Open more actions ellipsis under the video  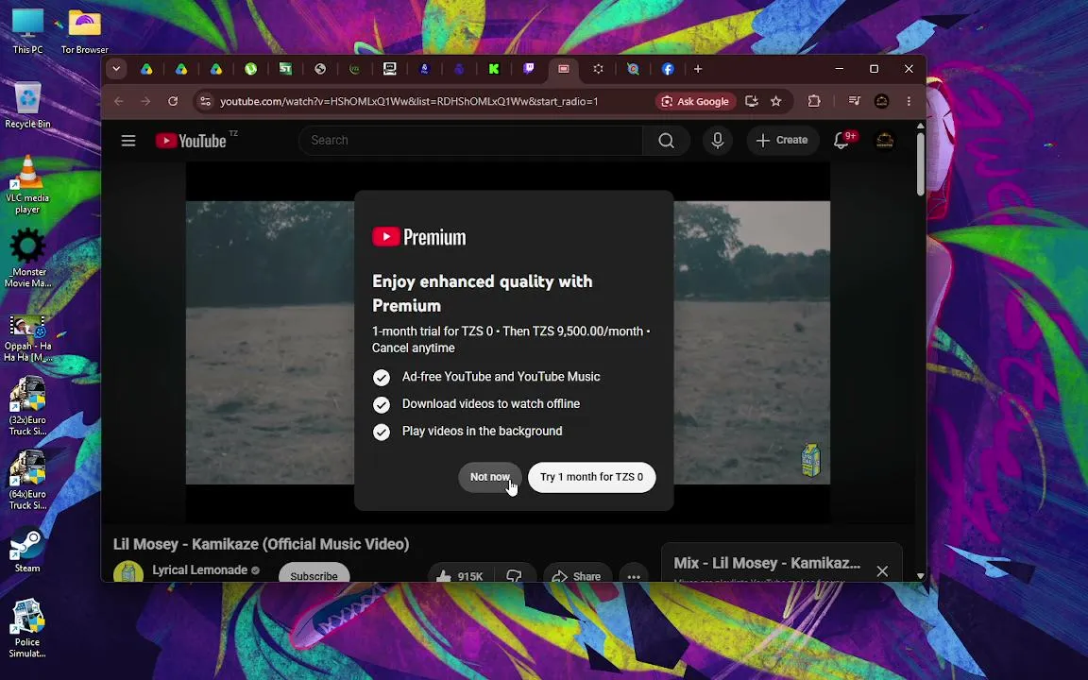pyautogui.click(x=634, y=576)
